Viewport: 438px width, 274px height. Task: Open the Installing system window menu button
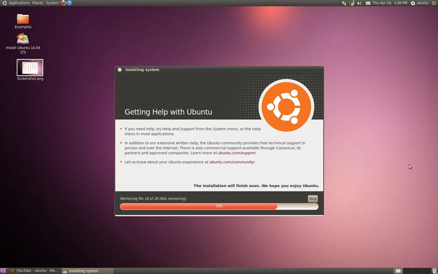click(120, 70)
